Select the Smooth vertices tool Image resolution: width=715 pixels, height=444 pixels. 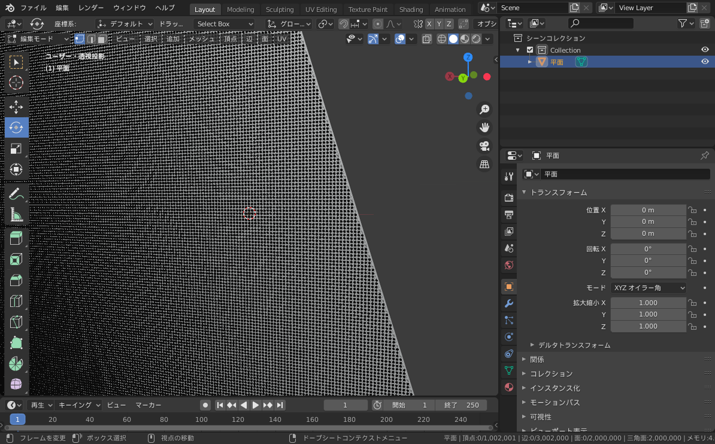(16, 384)
